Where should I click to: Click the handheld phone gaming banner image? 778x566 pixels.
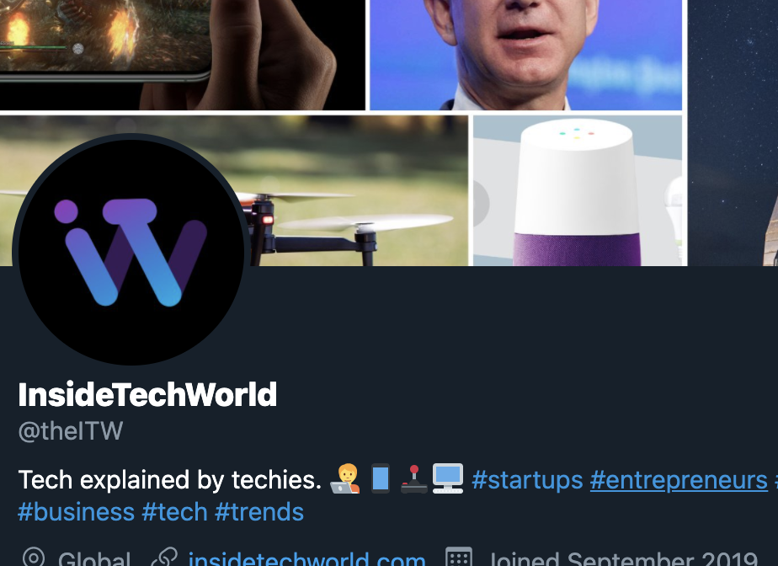(182, 55)
